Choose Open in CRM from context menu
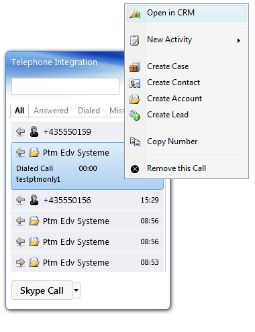Image resolution: width=255 pixels, height=332 pixels. click(x=187, y=13)
